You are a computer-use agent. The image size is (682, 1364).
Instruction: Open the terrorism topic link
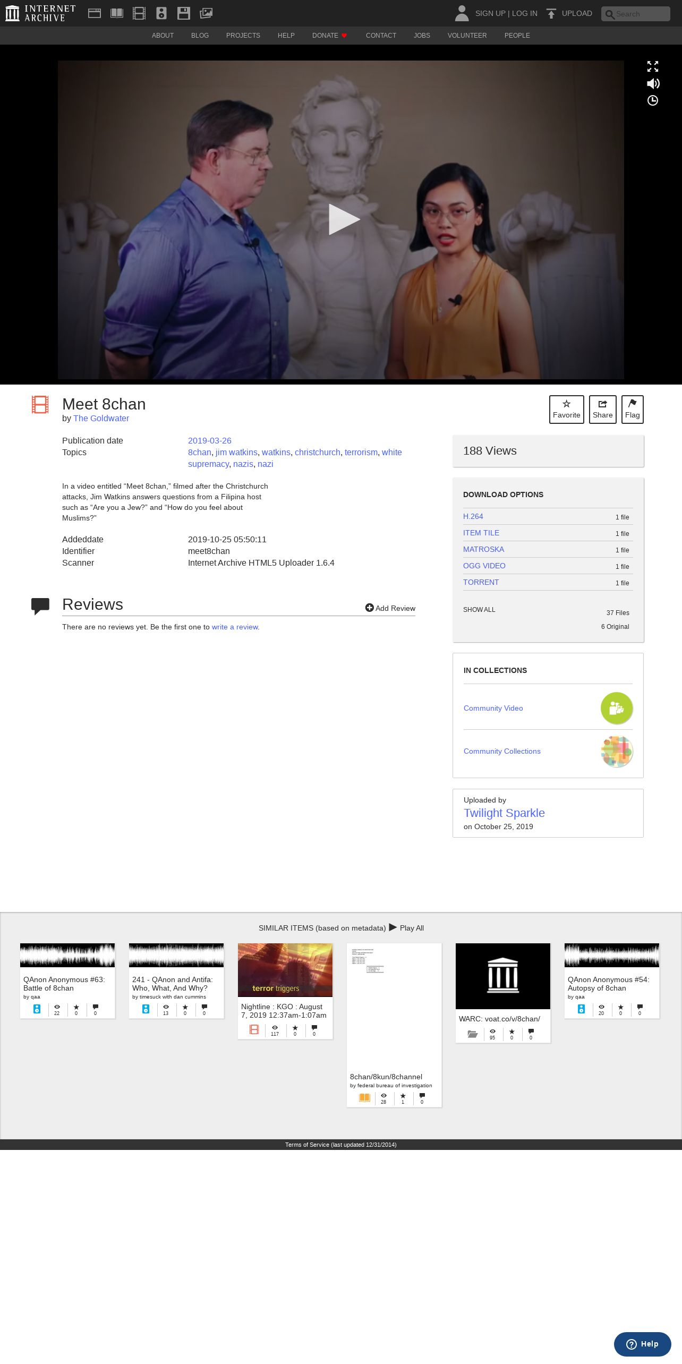pyautogui.click(x=361, y=453)
